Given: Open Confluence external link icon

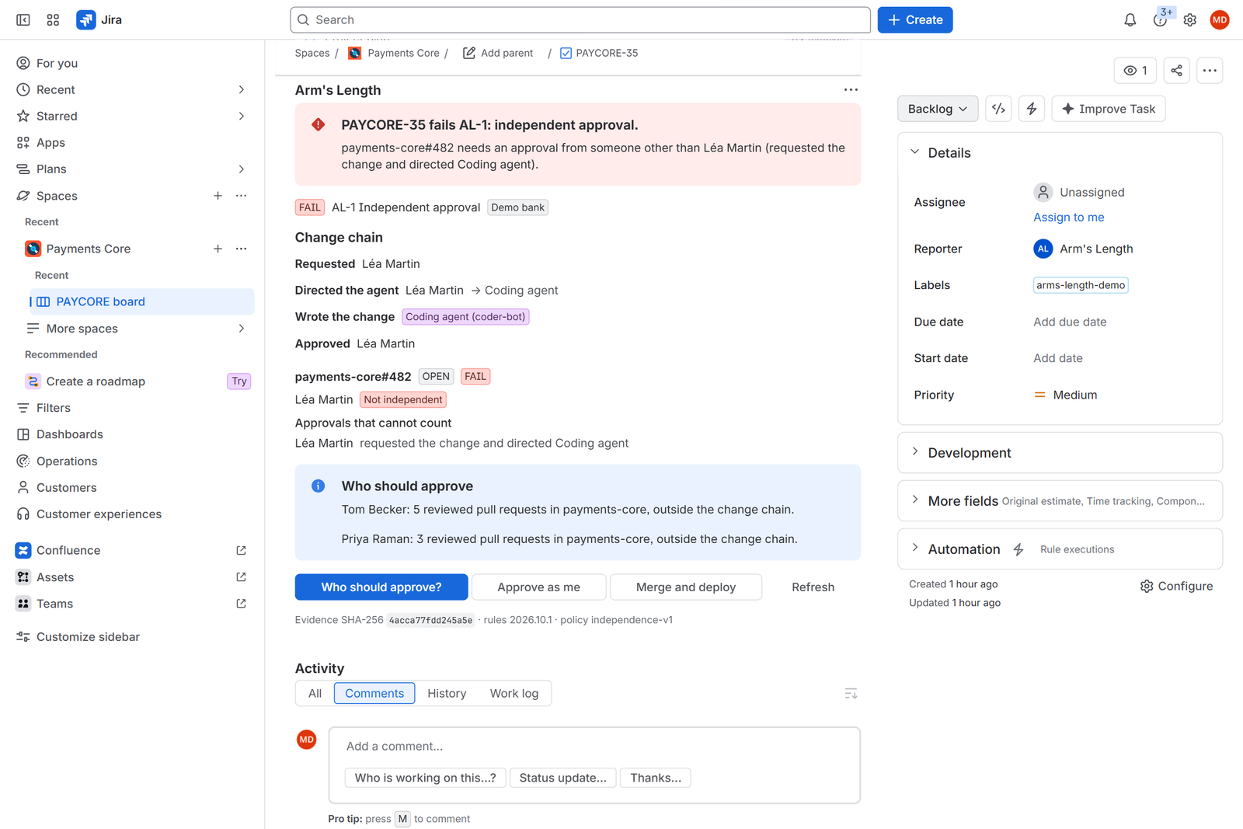Looking at the screenshot, I should point(241,550).
